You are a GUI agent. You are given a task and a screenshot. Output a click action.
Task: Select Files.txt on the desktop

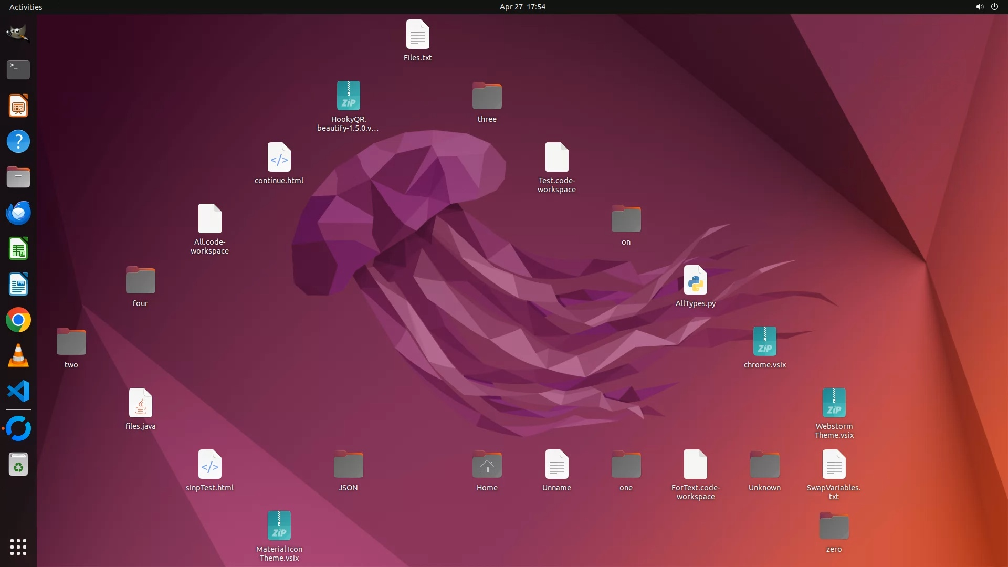pyautogui.click(x=417, y=35)
